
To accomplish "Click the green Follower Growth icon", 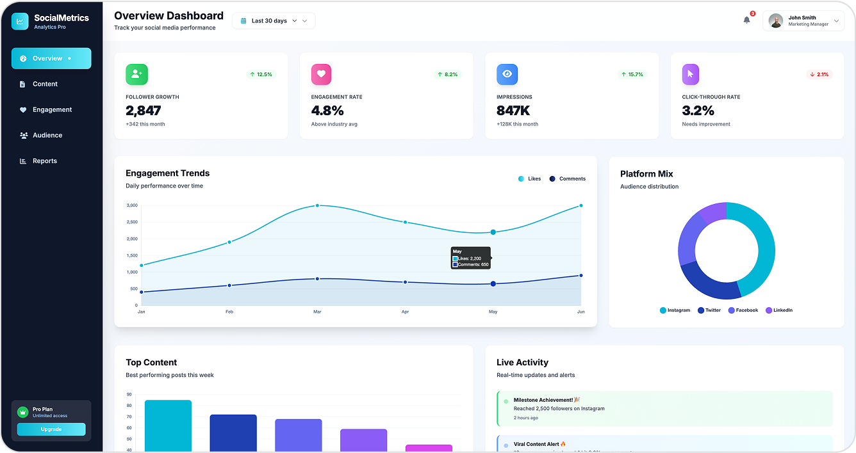I will pos(136,74).
